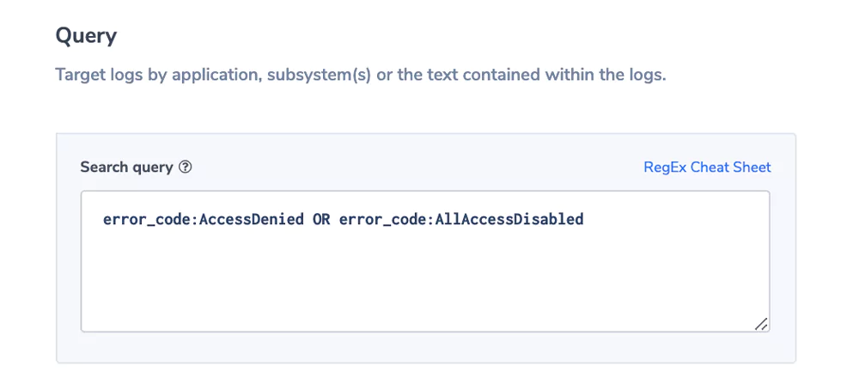Click the first error_code field name
Screen dimensions: 859x372
pos(149,220)
